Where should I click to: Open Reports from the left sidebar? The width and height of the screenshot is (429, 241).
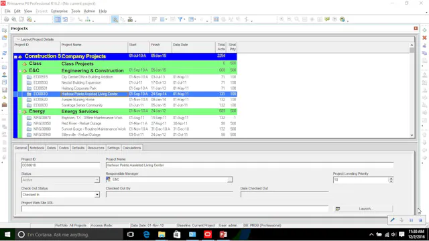click(5, 82)
